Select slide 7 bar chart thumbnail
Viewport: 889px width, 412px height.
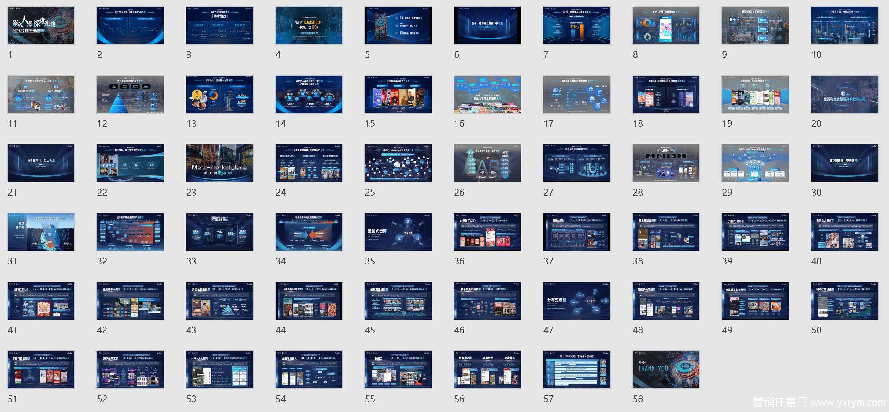pyautogui.click(x=577, y=25)
